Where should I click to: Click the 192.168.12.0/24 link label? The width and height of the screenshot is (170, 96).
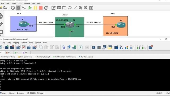point(46,22)
